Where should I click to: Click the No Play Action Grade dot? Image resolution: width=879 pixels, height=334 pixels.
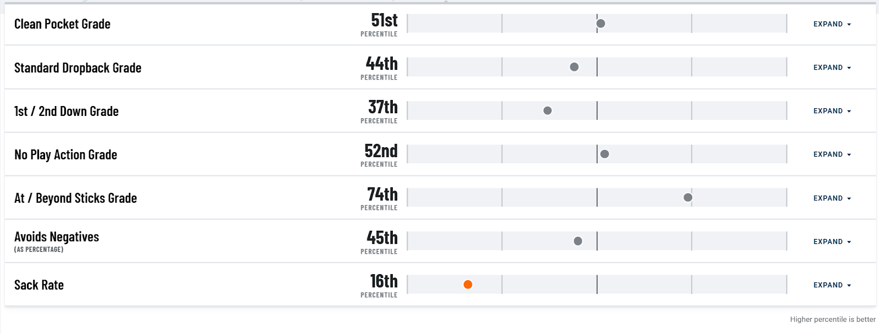pos(605,154)
